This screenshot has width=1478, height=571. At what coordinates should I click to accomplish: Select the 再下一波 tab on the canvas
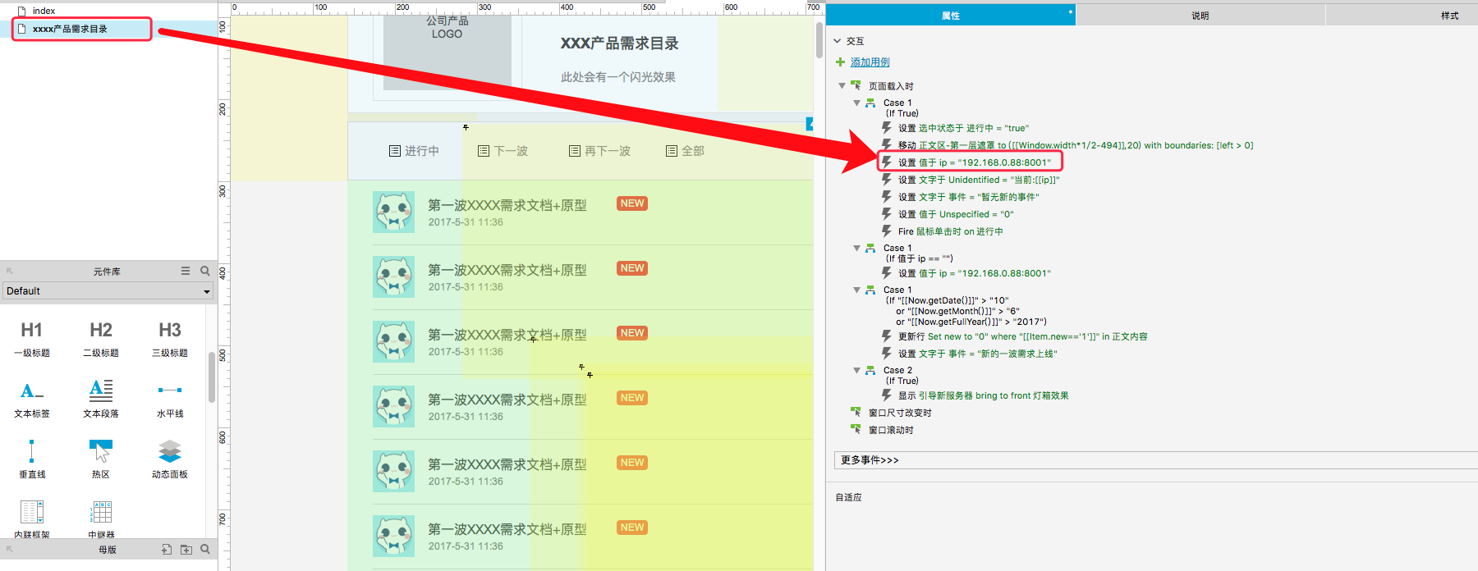(599, 151)
